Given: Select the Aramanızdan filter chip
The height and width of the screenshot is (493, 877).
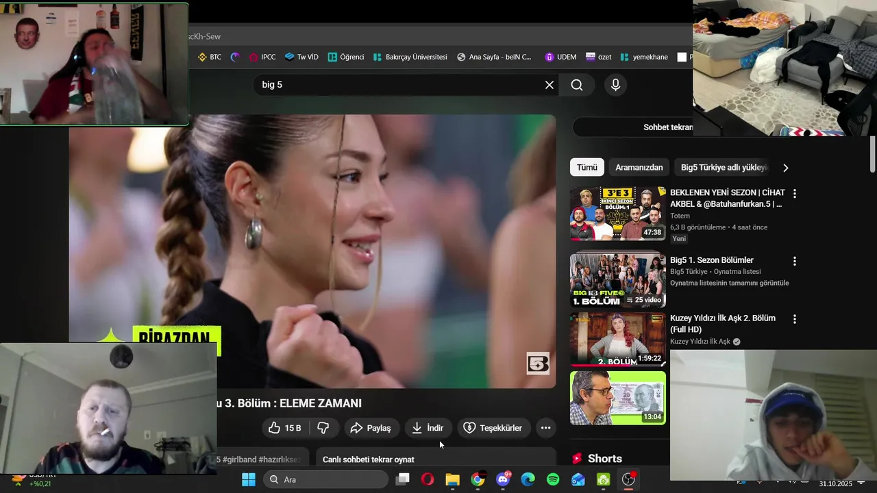Looking at the screenshot, I should 639,167.
